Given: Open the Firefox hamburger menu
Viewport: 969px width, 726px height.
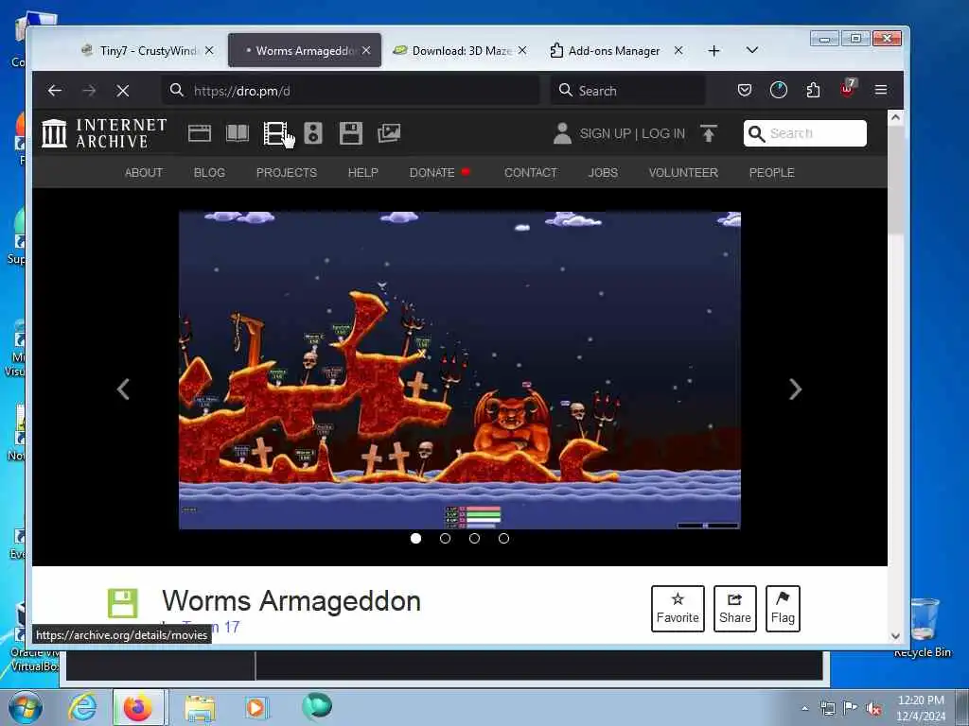Looking at the screenshot, I should point(881,90).
